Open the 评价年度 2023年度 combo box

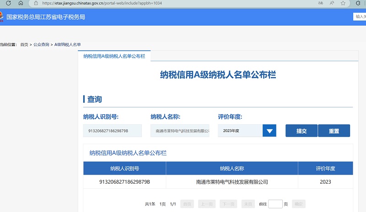[247, 131]
